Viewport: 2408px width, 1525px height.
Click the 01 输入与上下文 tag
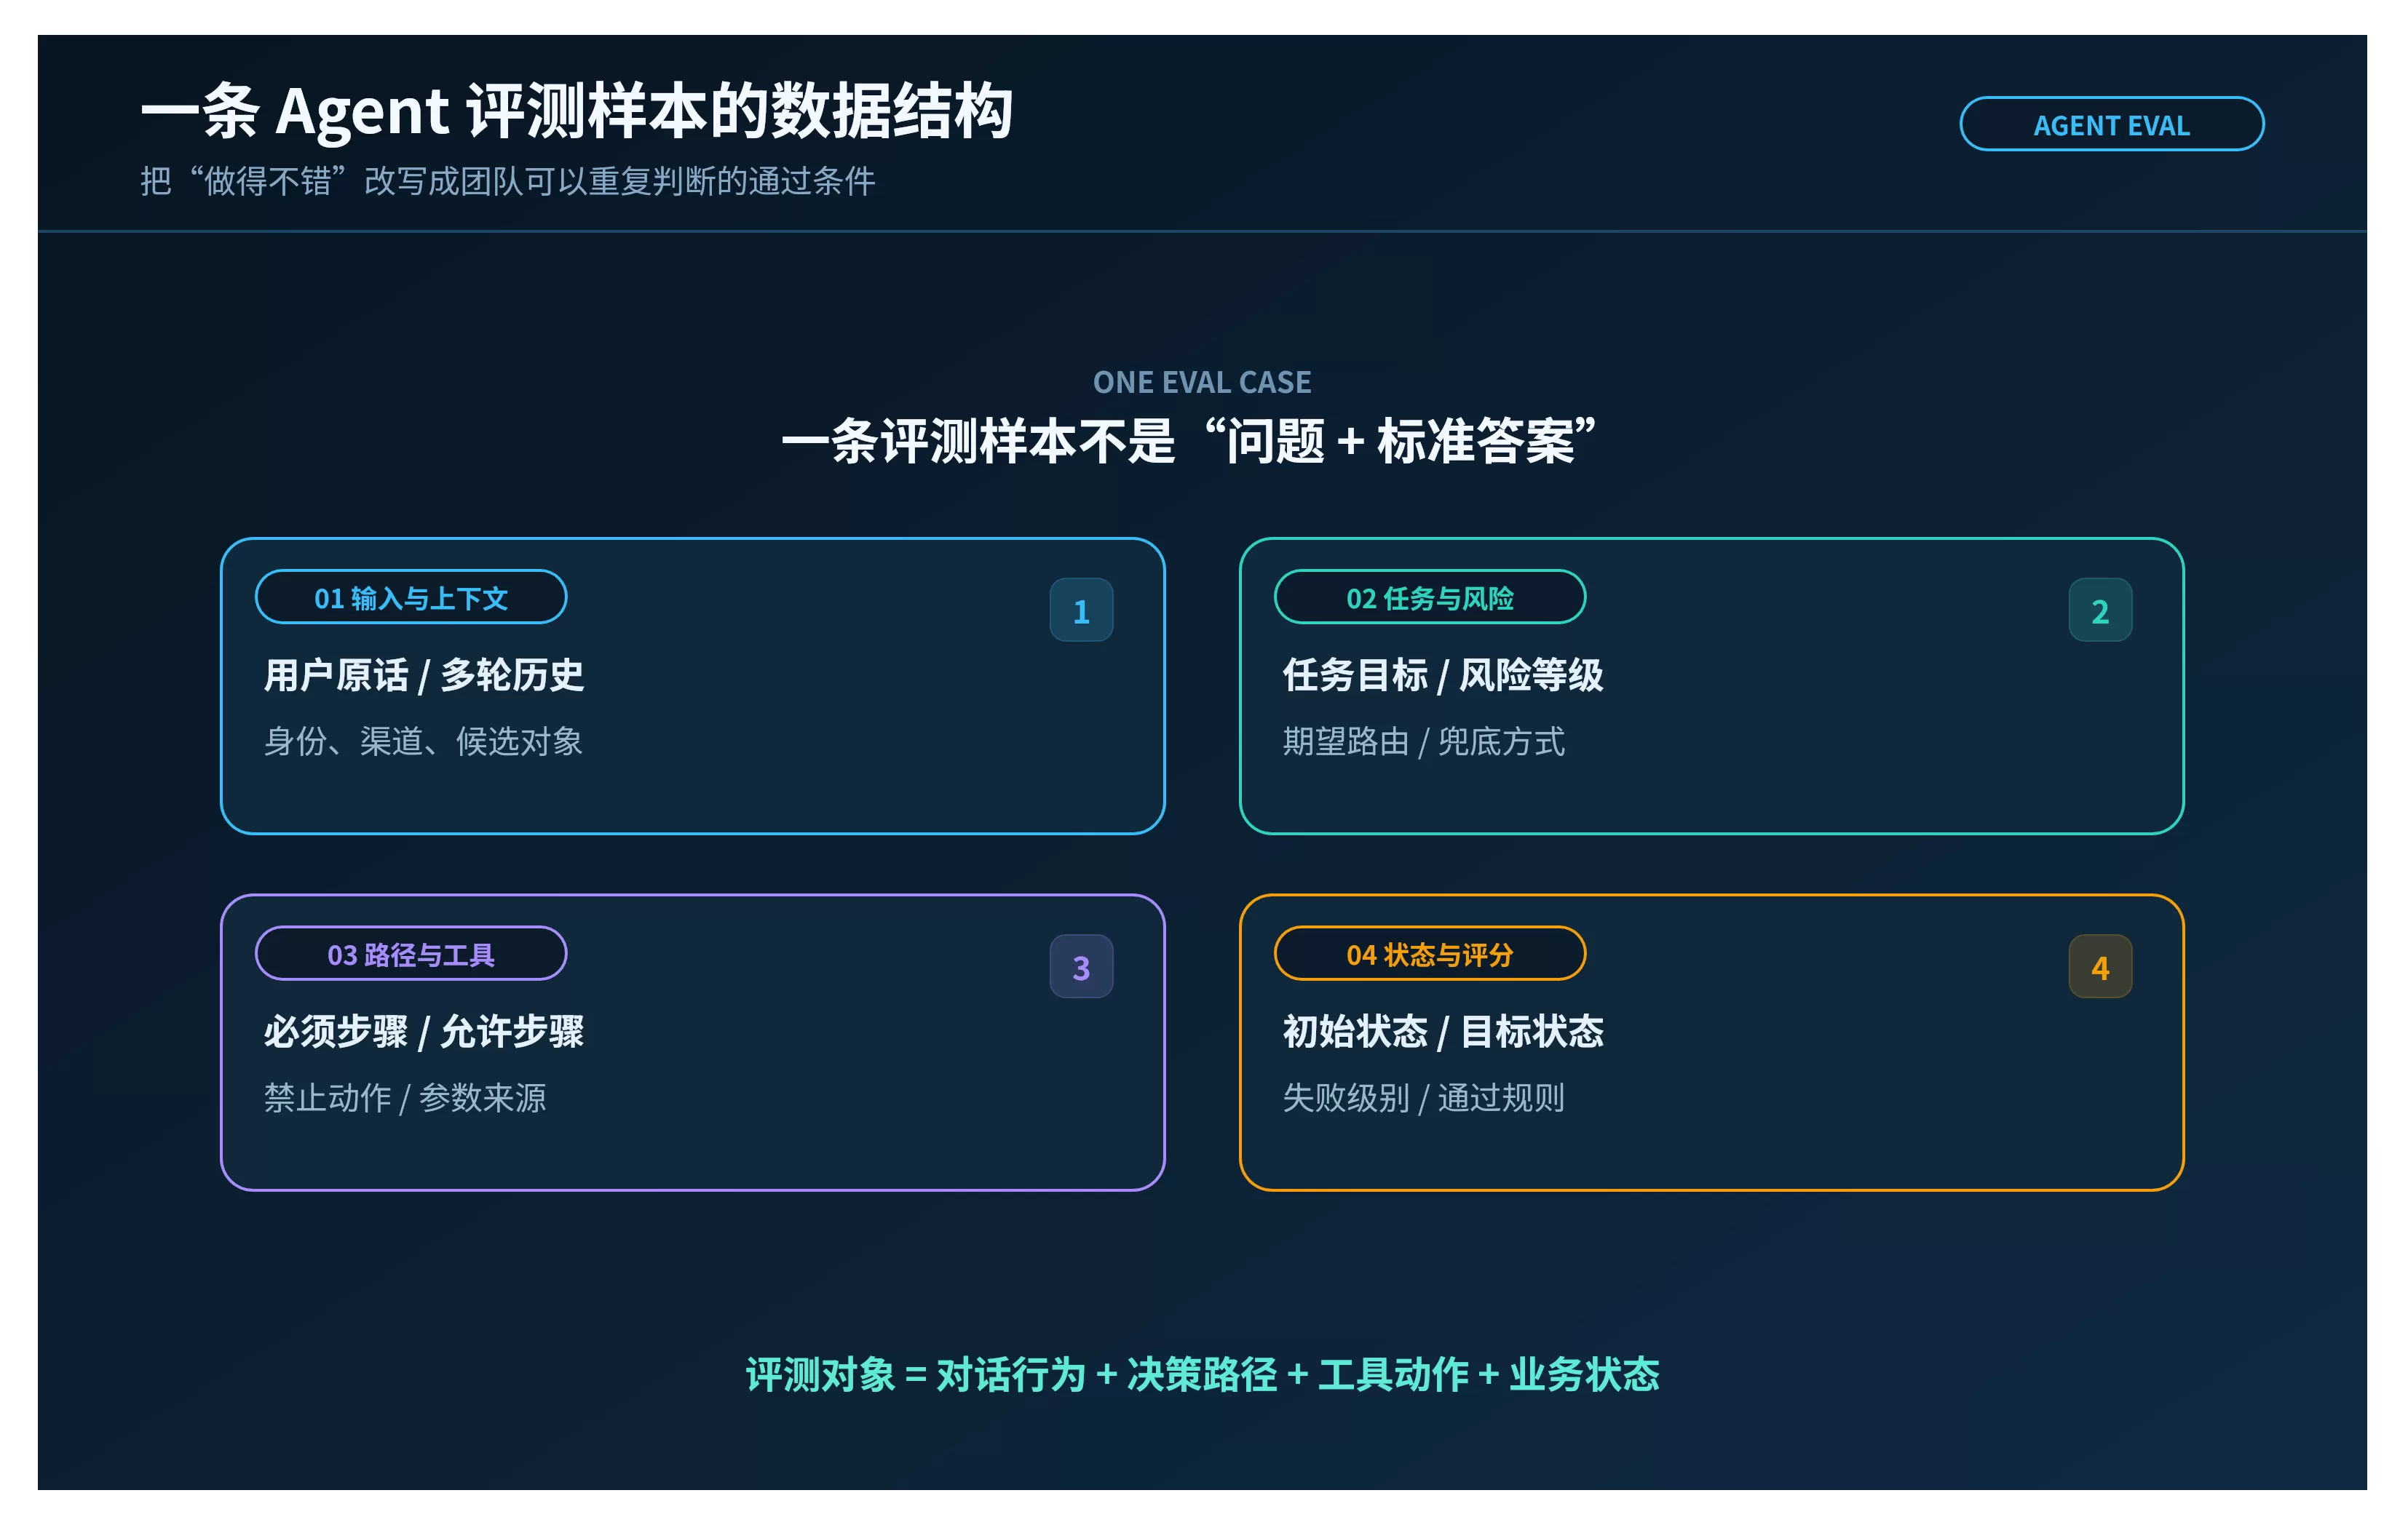click(x=411, y=597)
